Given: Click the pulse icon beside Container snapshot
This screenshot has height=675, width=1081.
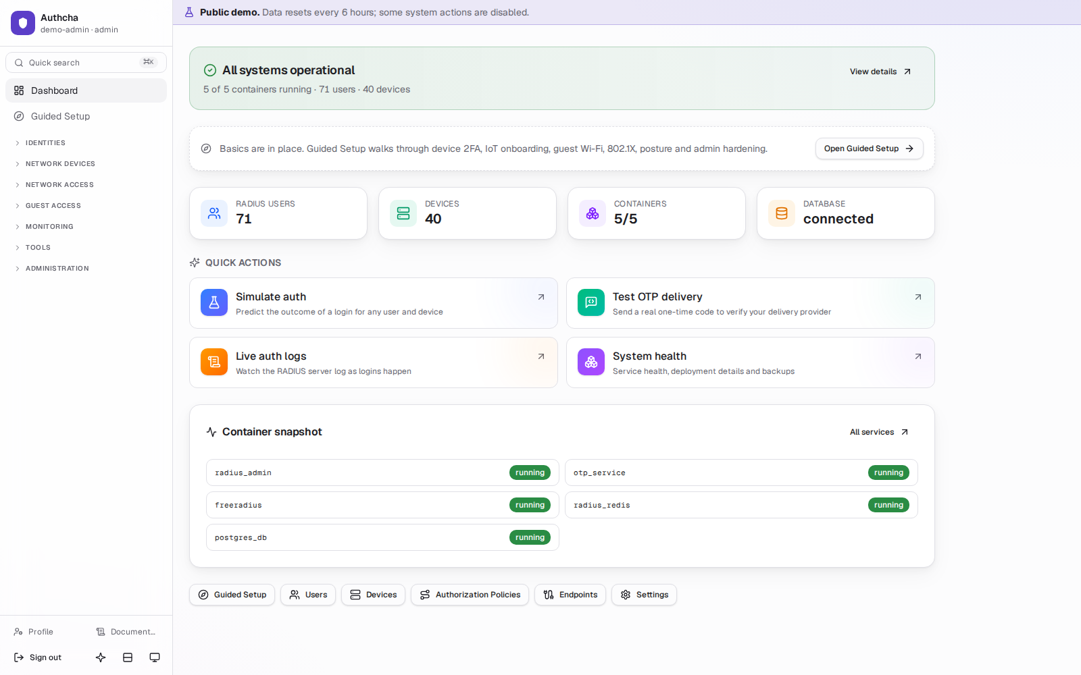Looking at the screenshot, I should tap(211, 432).
